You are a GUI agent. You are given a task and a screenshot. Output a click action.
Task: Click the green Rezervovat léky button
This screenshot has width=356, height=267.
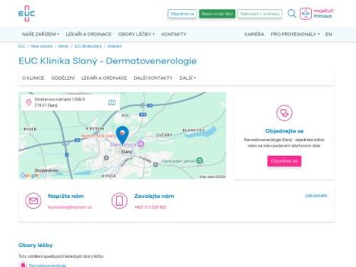[217, 14]
